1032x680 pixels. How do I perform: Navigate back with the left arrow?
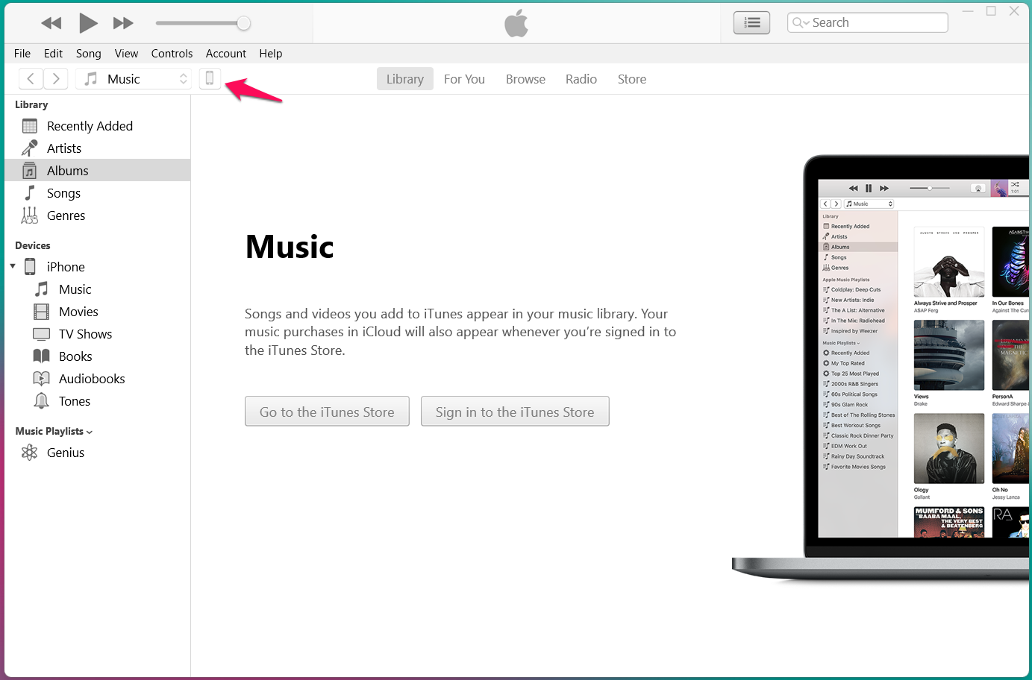[31, 78]
